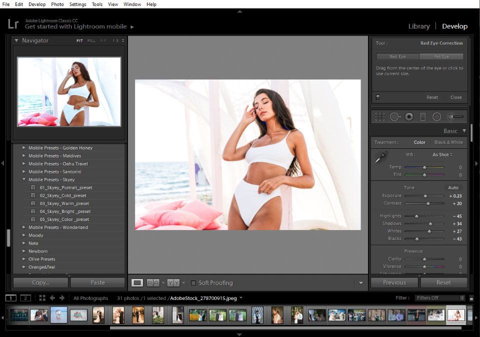Select the Adjustment Brush tool icon

click(x=455, y=116)
